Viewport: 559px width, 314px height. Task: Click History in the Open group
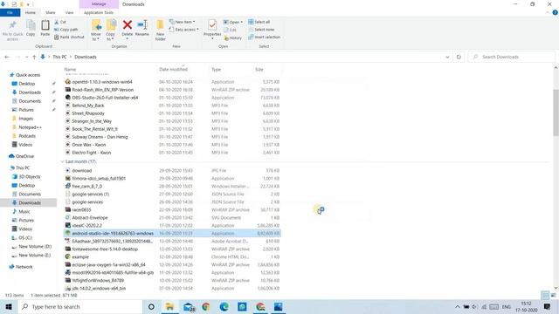(233, 38)
